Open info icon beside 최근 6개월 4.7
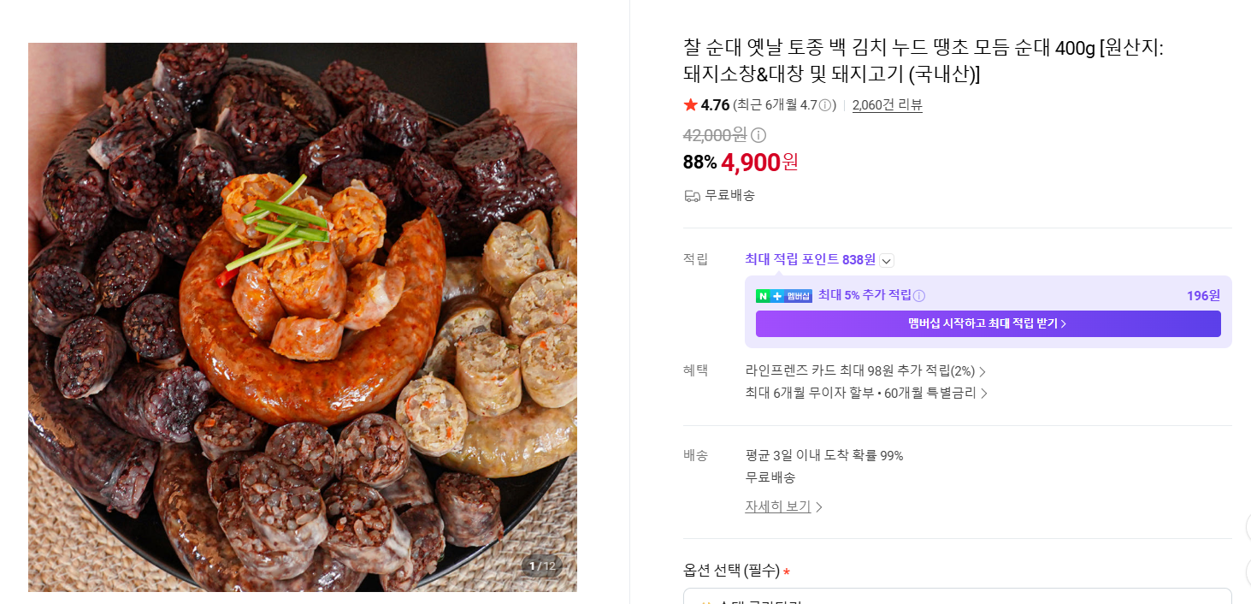 click(825, 105)
